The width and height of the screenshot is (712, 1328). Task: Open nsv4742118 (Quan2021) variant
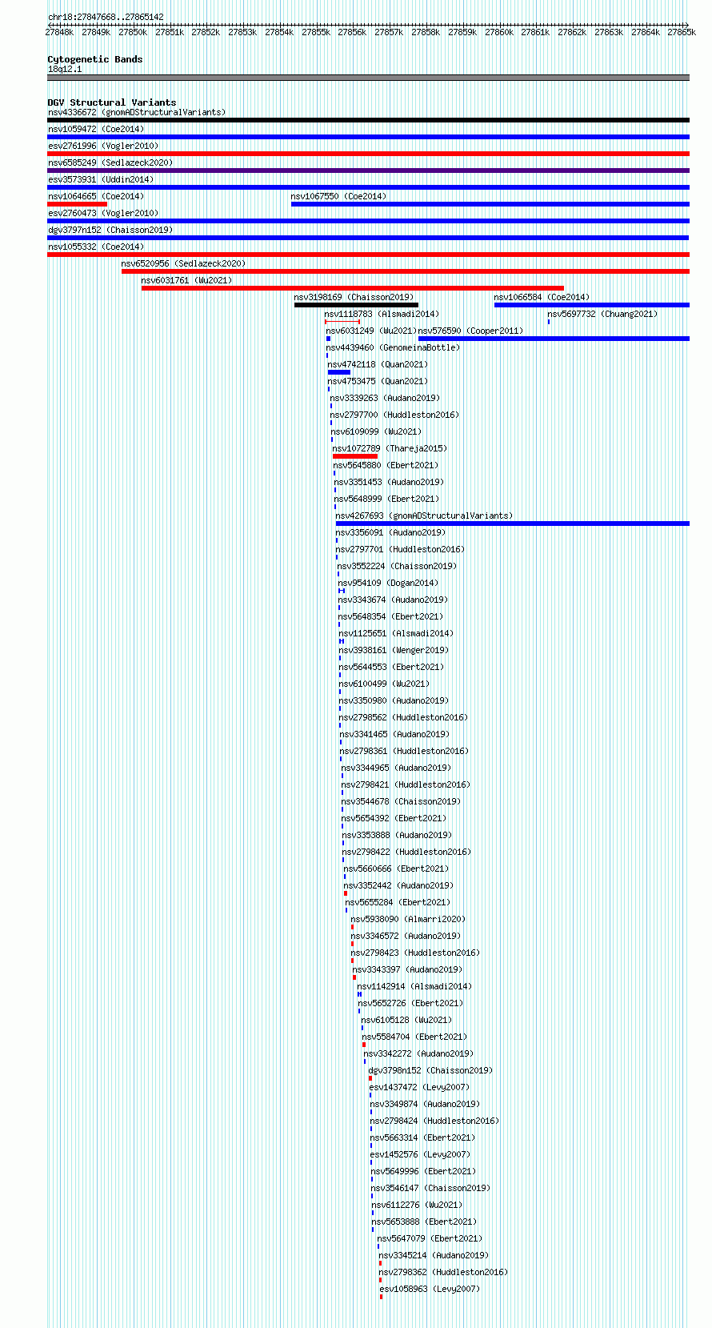[378, 364]
